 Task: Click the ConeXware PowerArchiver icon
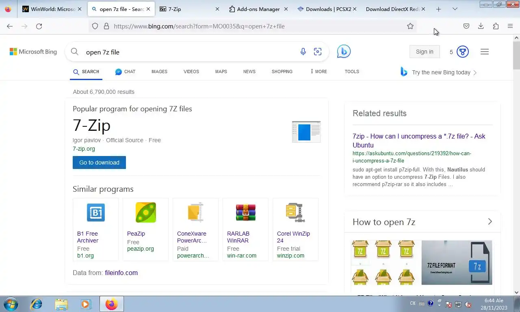pyautogui.click(x=195, y=212)
